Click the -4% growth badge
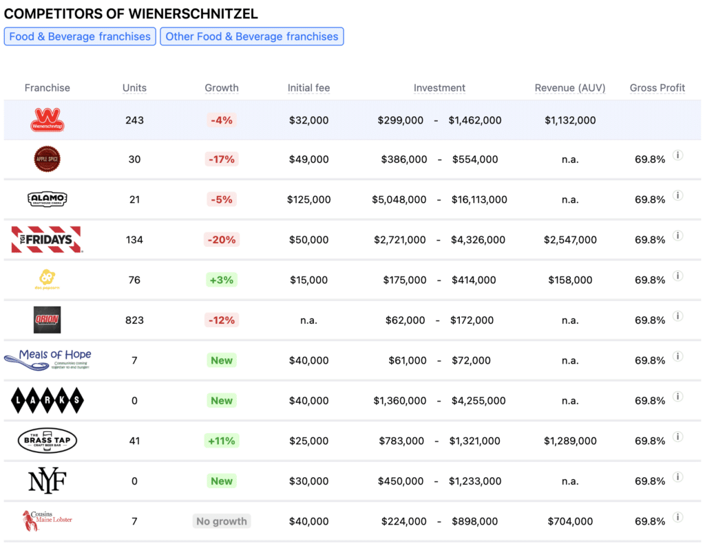Screen dimensions: 705x550 click(222, 120)
